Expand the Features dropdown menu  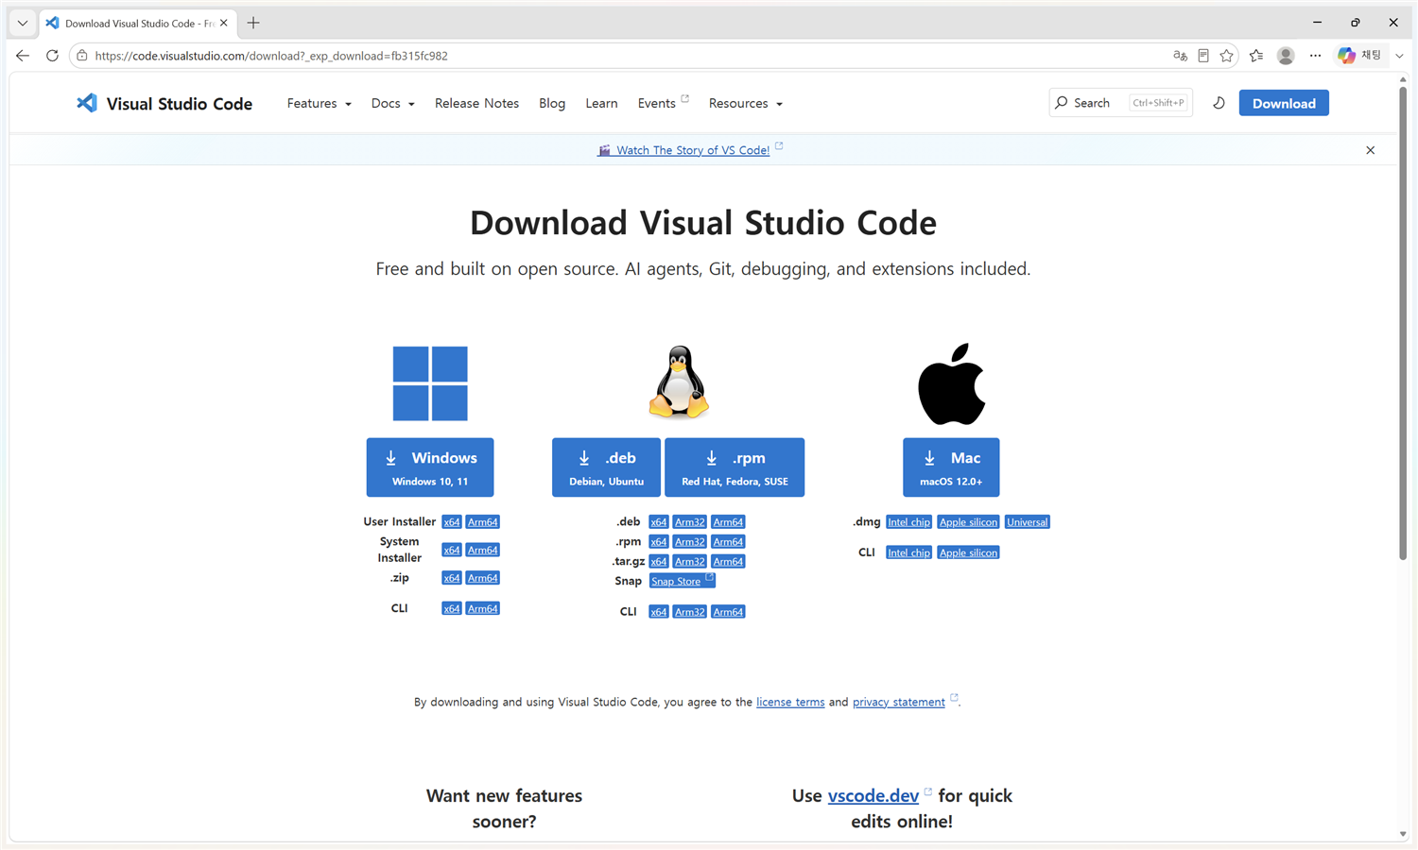tap(319, 103)
